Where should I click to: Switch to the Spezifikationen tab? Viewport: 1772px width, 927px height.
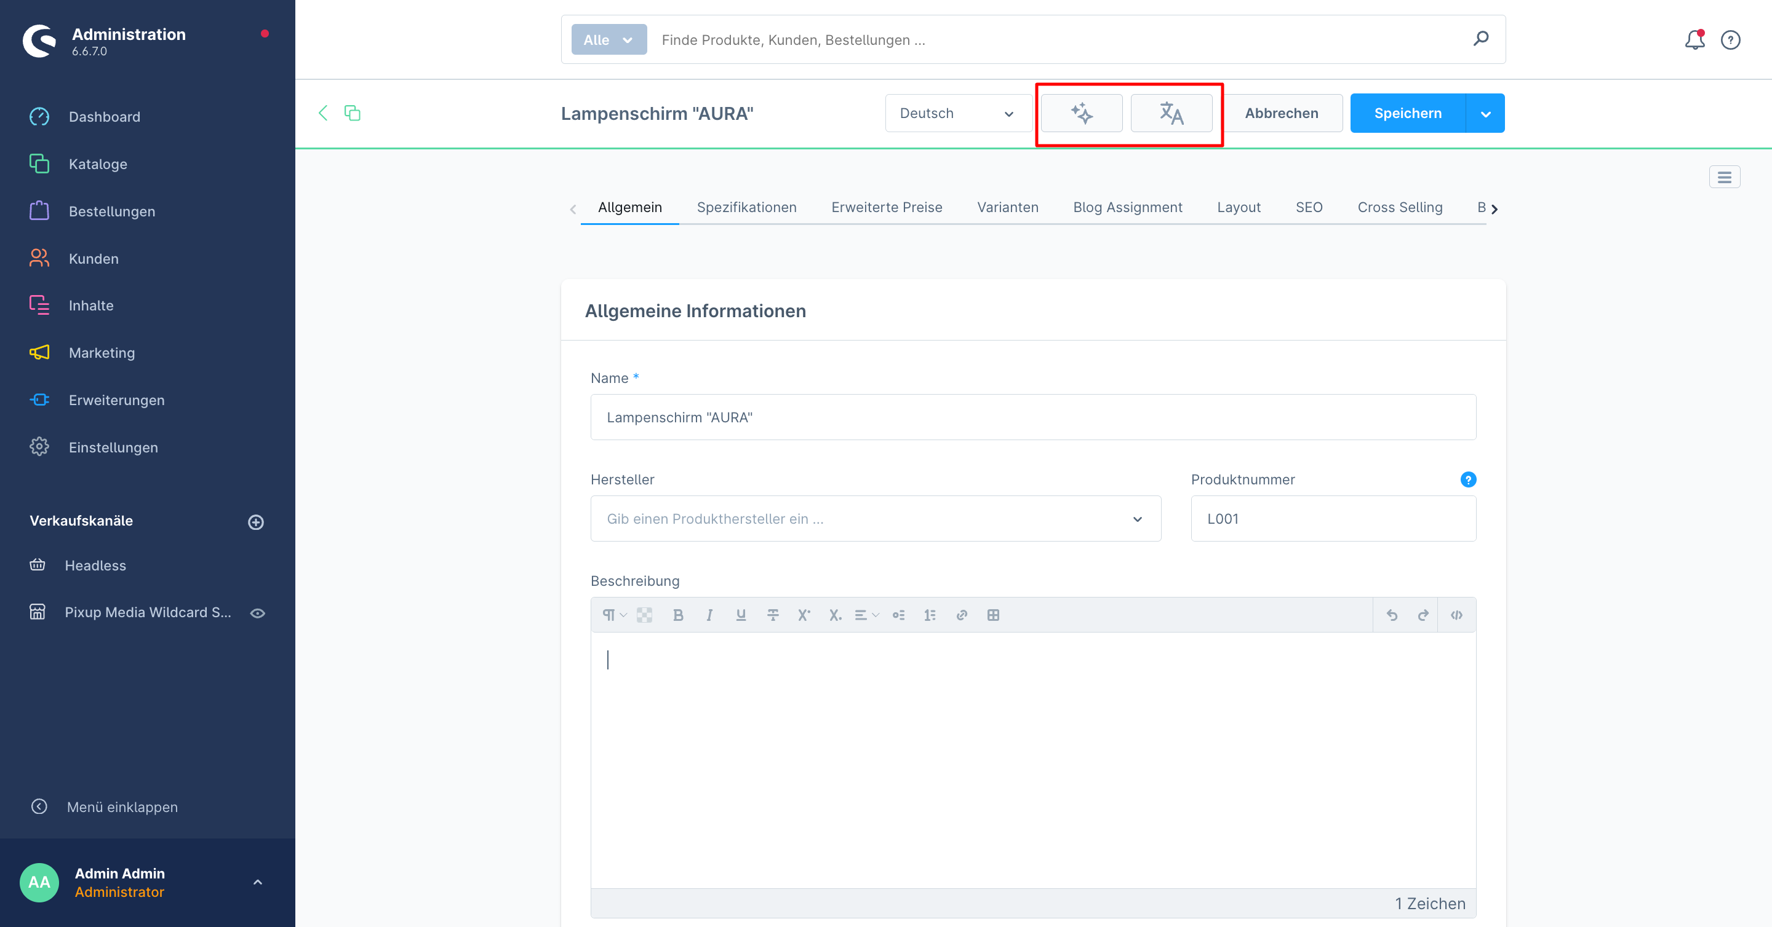tap(746, 208)
